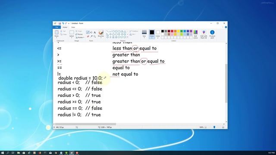Pick the yellow palette color
Image resolution: width=276 pixels, height=155 pixels.
(178, 31)
